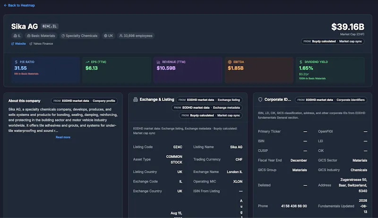378x218 pixels.
Task: Click the external-link icon beside Yahoo Finance
Action: (31, 43)
